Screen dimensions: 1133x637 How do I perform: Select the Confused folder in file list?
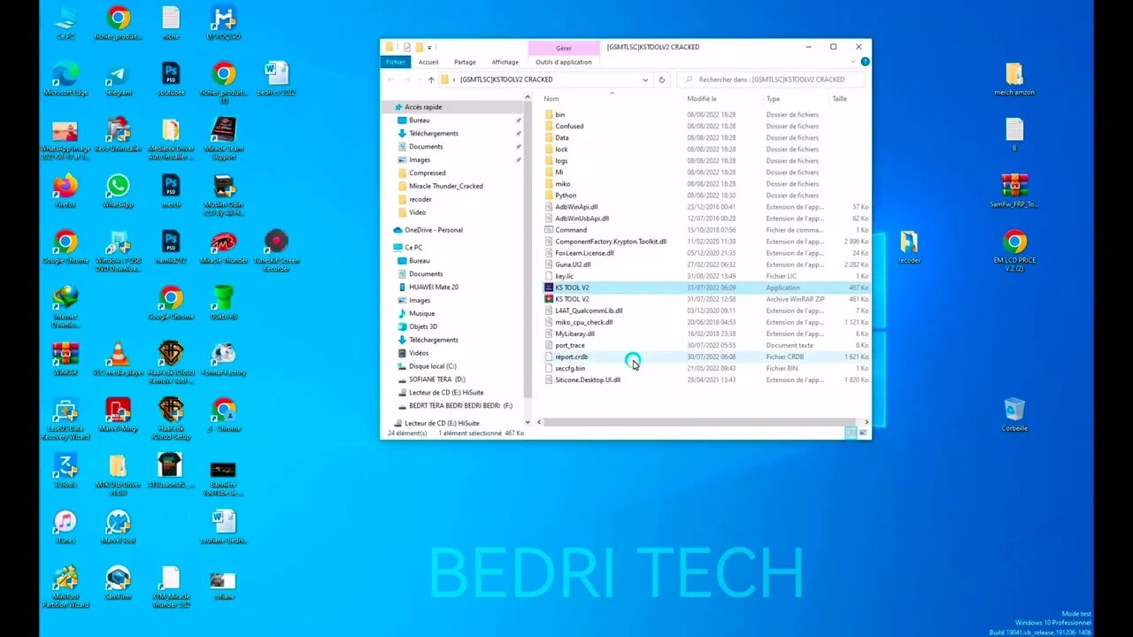point(706,127)
